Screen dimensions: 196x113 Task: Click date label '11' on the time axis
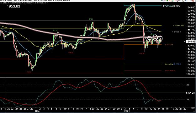coord(69,109)
